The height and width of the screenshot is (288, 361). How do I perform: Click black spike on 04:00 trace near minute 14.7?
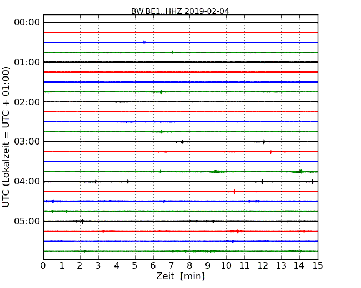[x=313, y=182]
